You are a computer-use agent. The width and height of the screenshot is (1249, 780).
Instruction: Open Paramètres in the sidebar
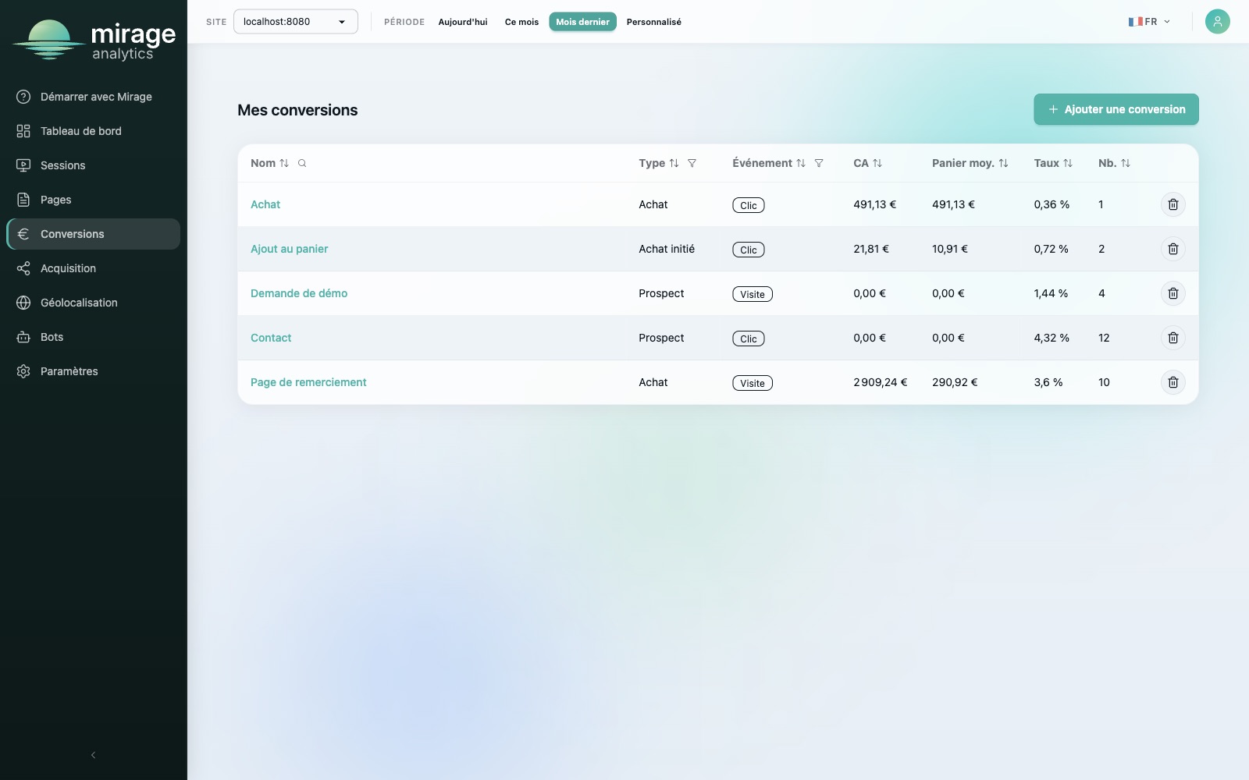click(93, 371)
